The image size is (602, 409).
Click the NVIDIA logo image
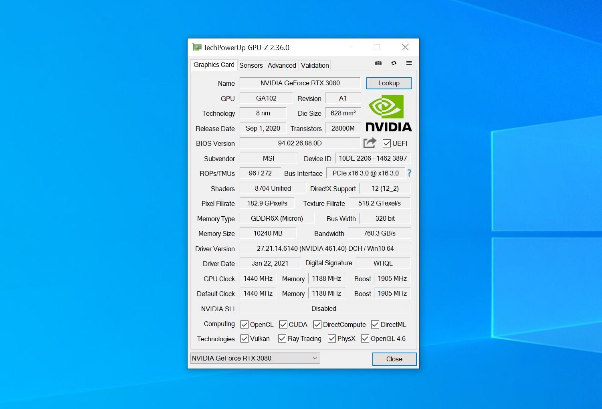pyautogui.click(x=389, y=114)
